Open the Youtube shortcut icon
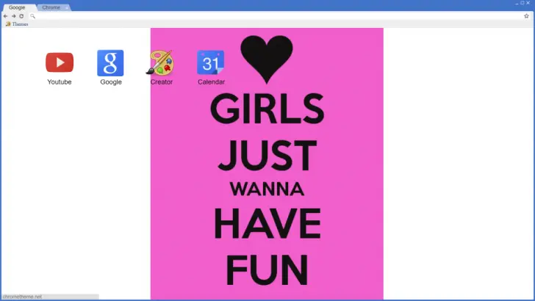Image resolution: width=535 pixels, height=301 pixels. (60, 62)
